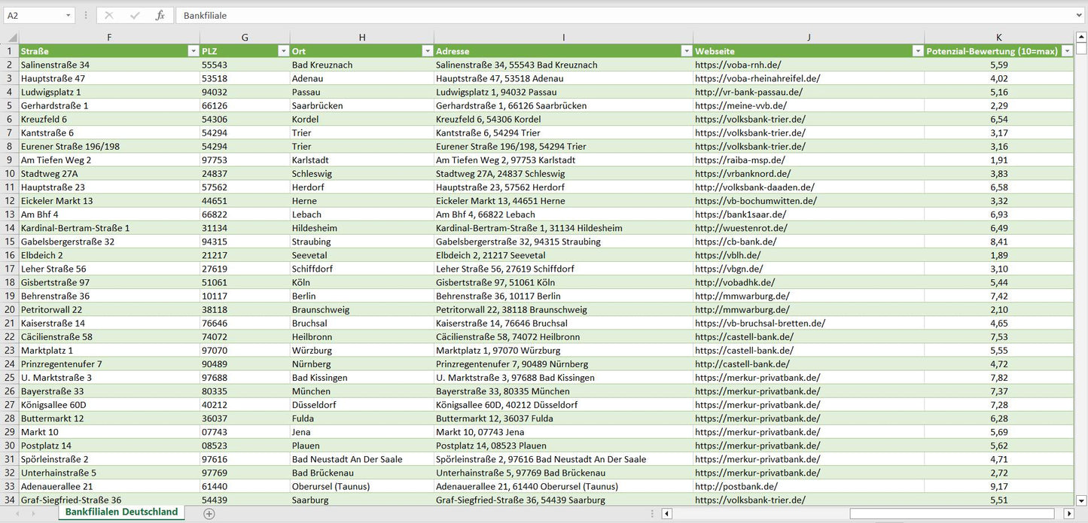Open the Potenzial-Bewertung filter dropdown
Screen dimensions: 1088x523
tap(1067, 51)
